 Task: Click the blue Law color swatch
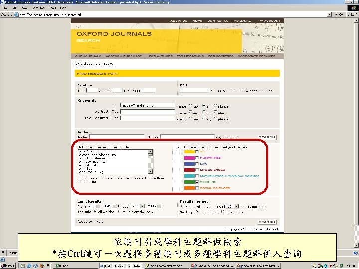[x=189, y=164]
